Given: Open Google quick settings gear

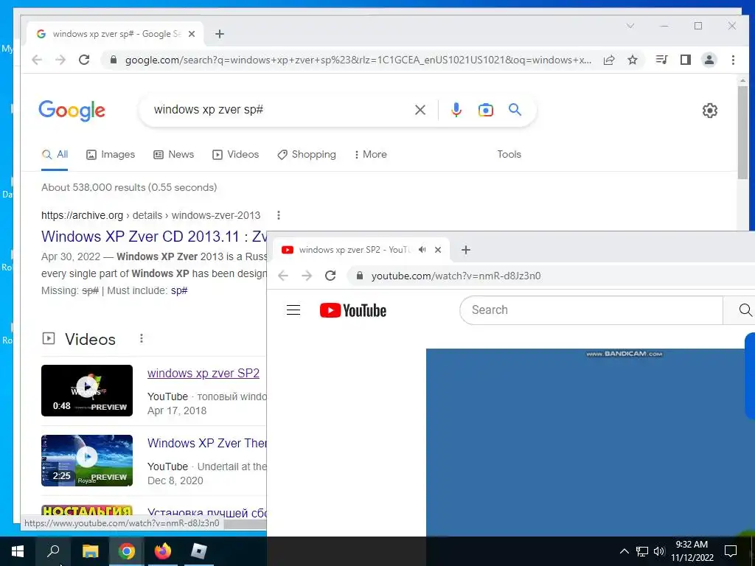Looking at the screenshot, I should pos(710,111).
